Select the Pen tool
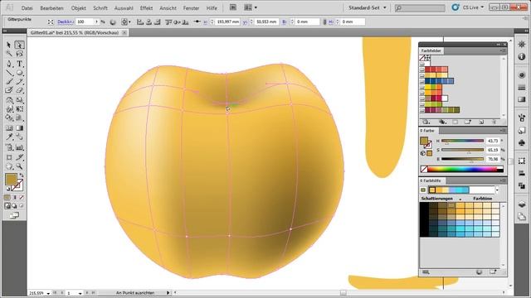 [x=9, y=64]
